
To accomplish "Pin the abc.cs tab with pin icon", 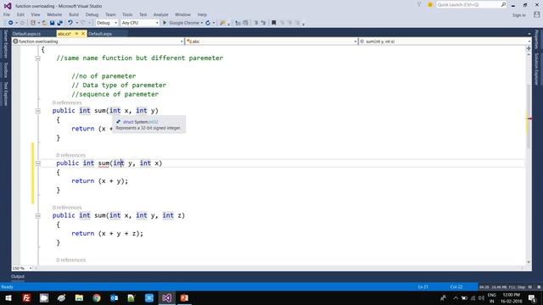I will [76, 34].
